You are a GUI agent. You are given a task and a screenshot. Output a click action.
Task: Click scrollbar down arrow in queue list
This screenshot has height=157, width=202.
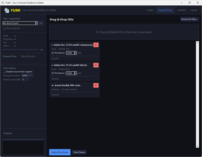click(x=197, y=146)
